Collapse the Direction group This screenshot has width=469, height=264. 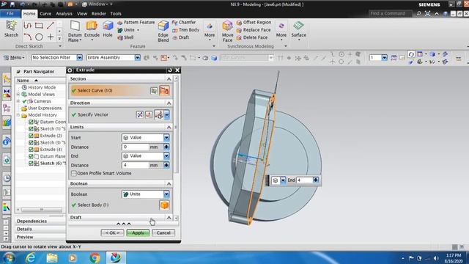tap(169, 103)
